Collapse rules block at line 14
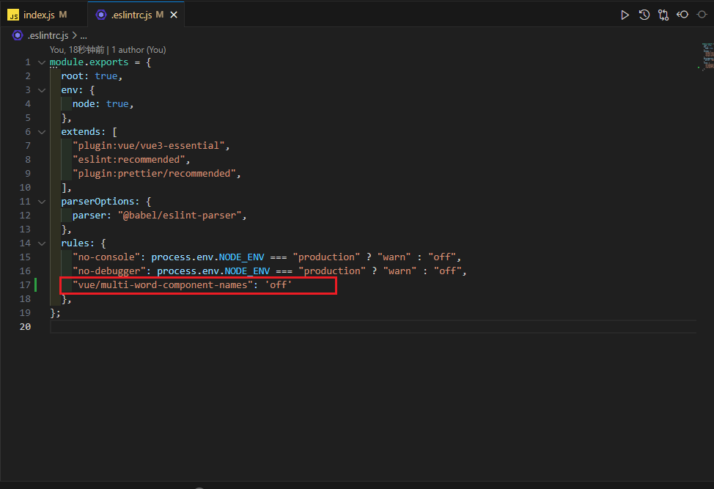Image resolution: width=714 pixels, height=489 pixels. click(42, 243)
